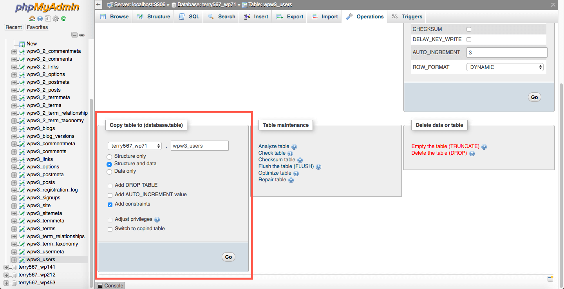Collapse all navigation tree items icon
The image size is (564, 289).
(74, 35)
